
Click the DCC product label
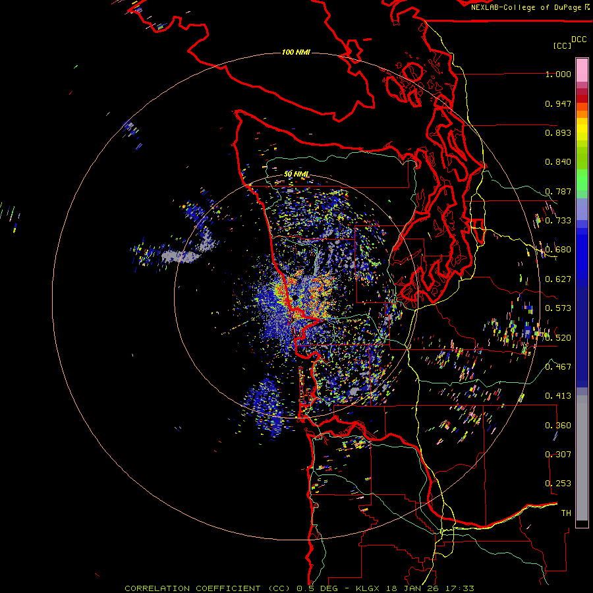click(x=579, y=40)
